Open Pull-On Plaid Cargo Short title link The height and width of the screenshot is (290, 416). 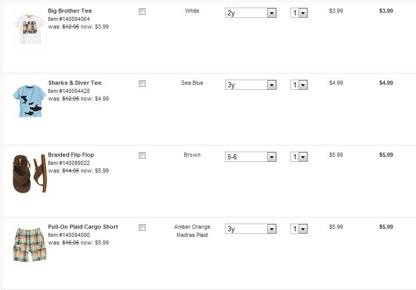click(x=83, y=227)
